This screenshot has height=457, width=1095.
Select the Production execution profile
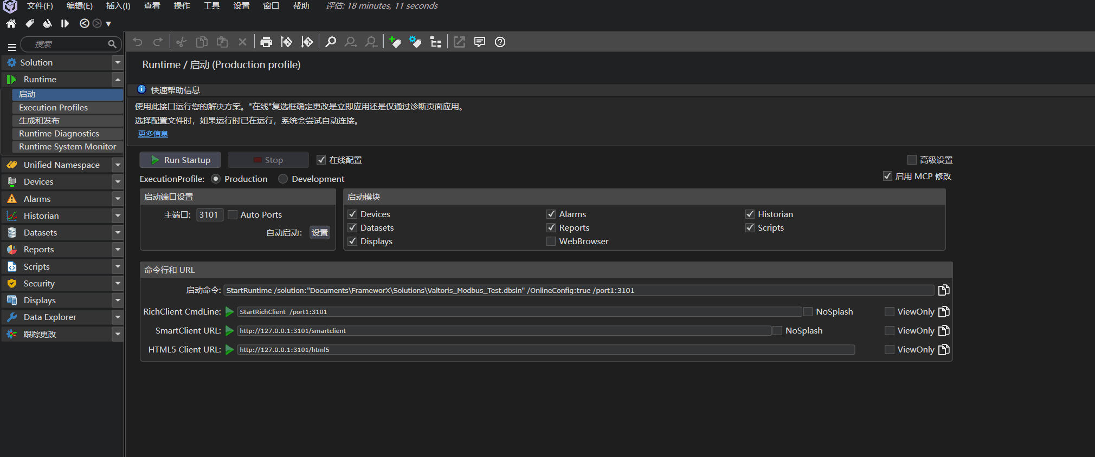tap(216, 179)
